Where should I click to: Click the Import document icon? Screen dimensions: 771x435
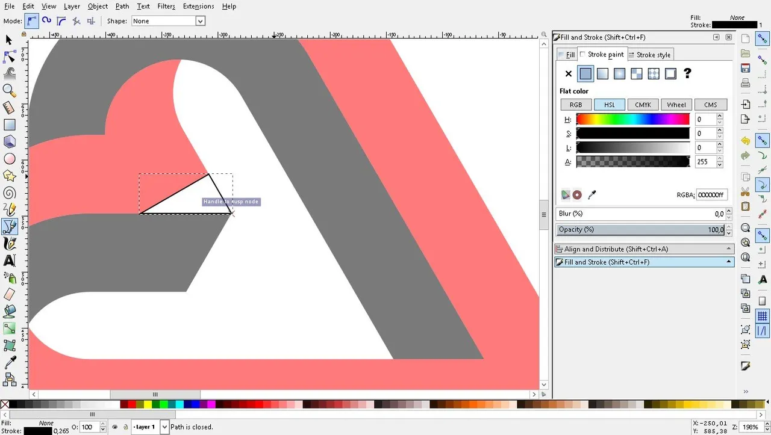[745, 105]
